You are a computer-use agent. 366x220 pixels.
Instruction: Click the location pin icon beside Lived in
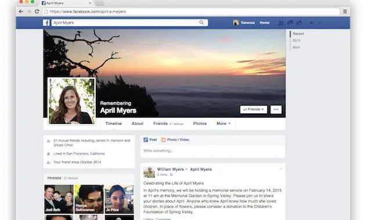[49, 154]
